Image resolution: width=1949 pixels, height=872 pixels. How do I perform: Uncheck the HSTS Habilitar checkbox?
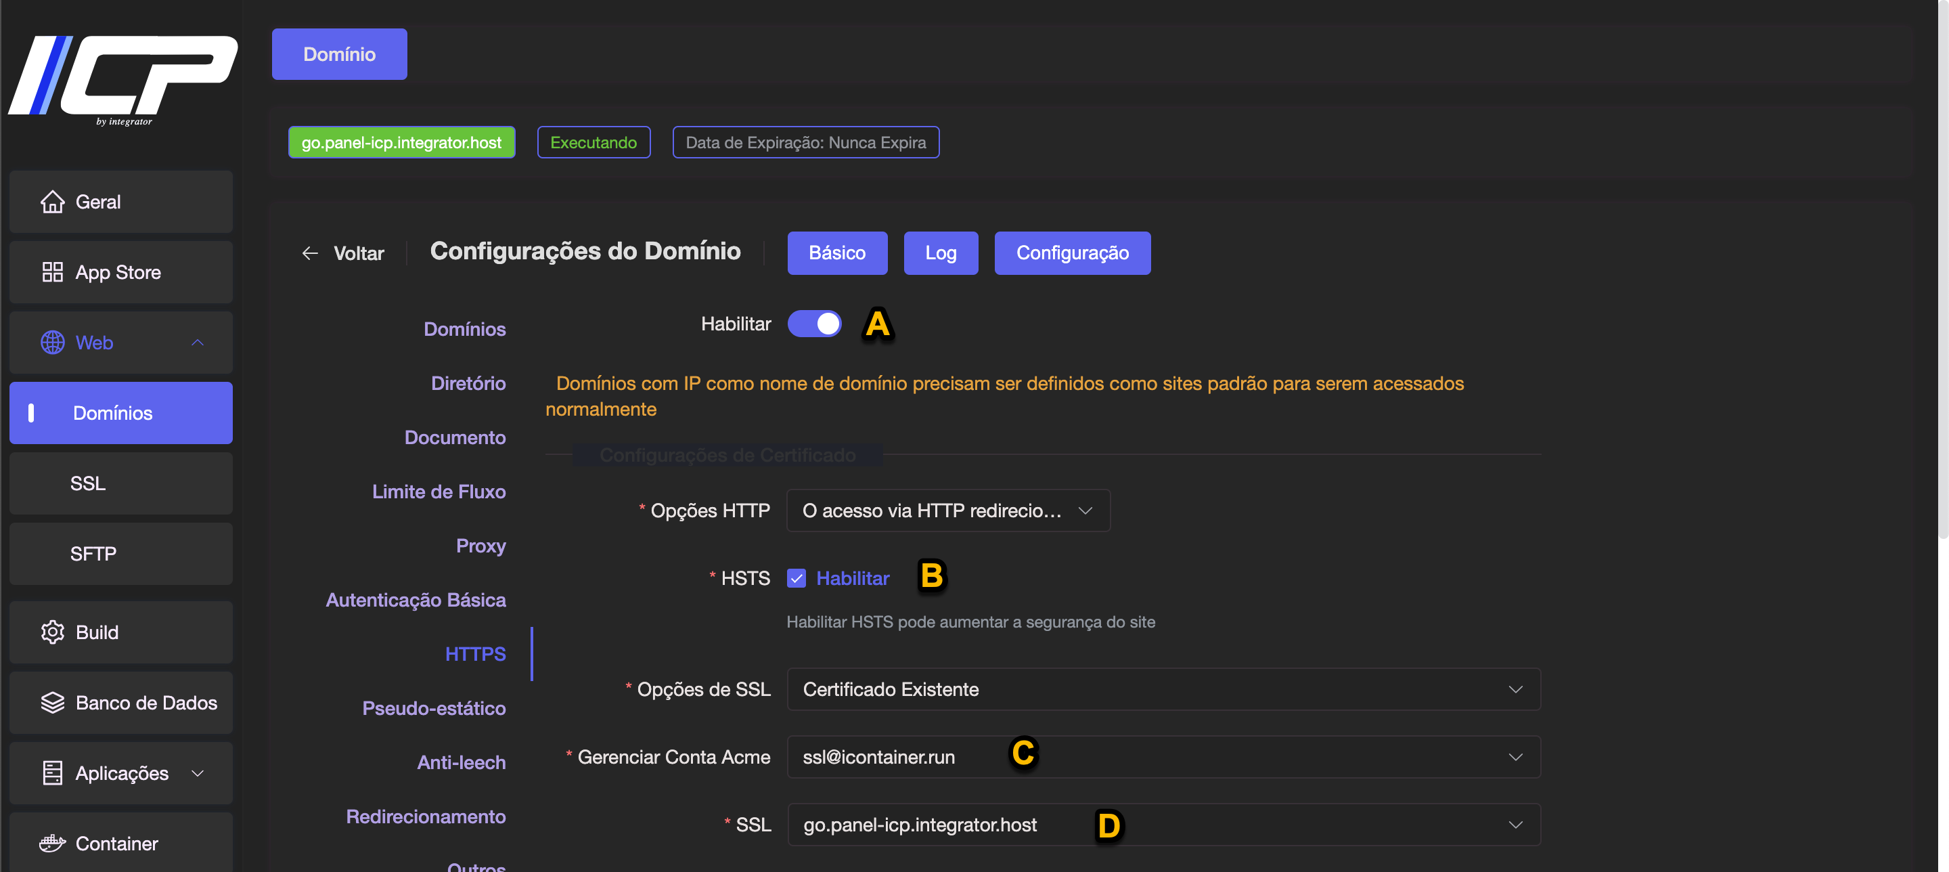pos(796,578)
